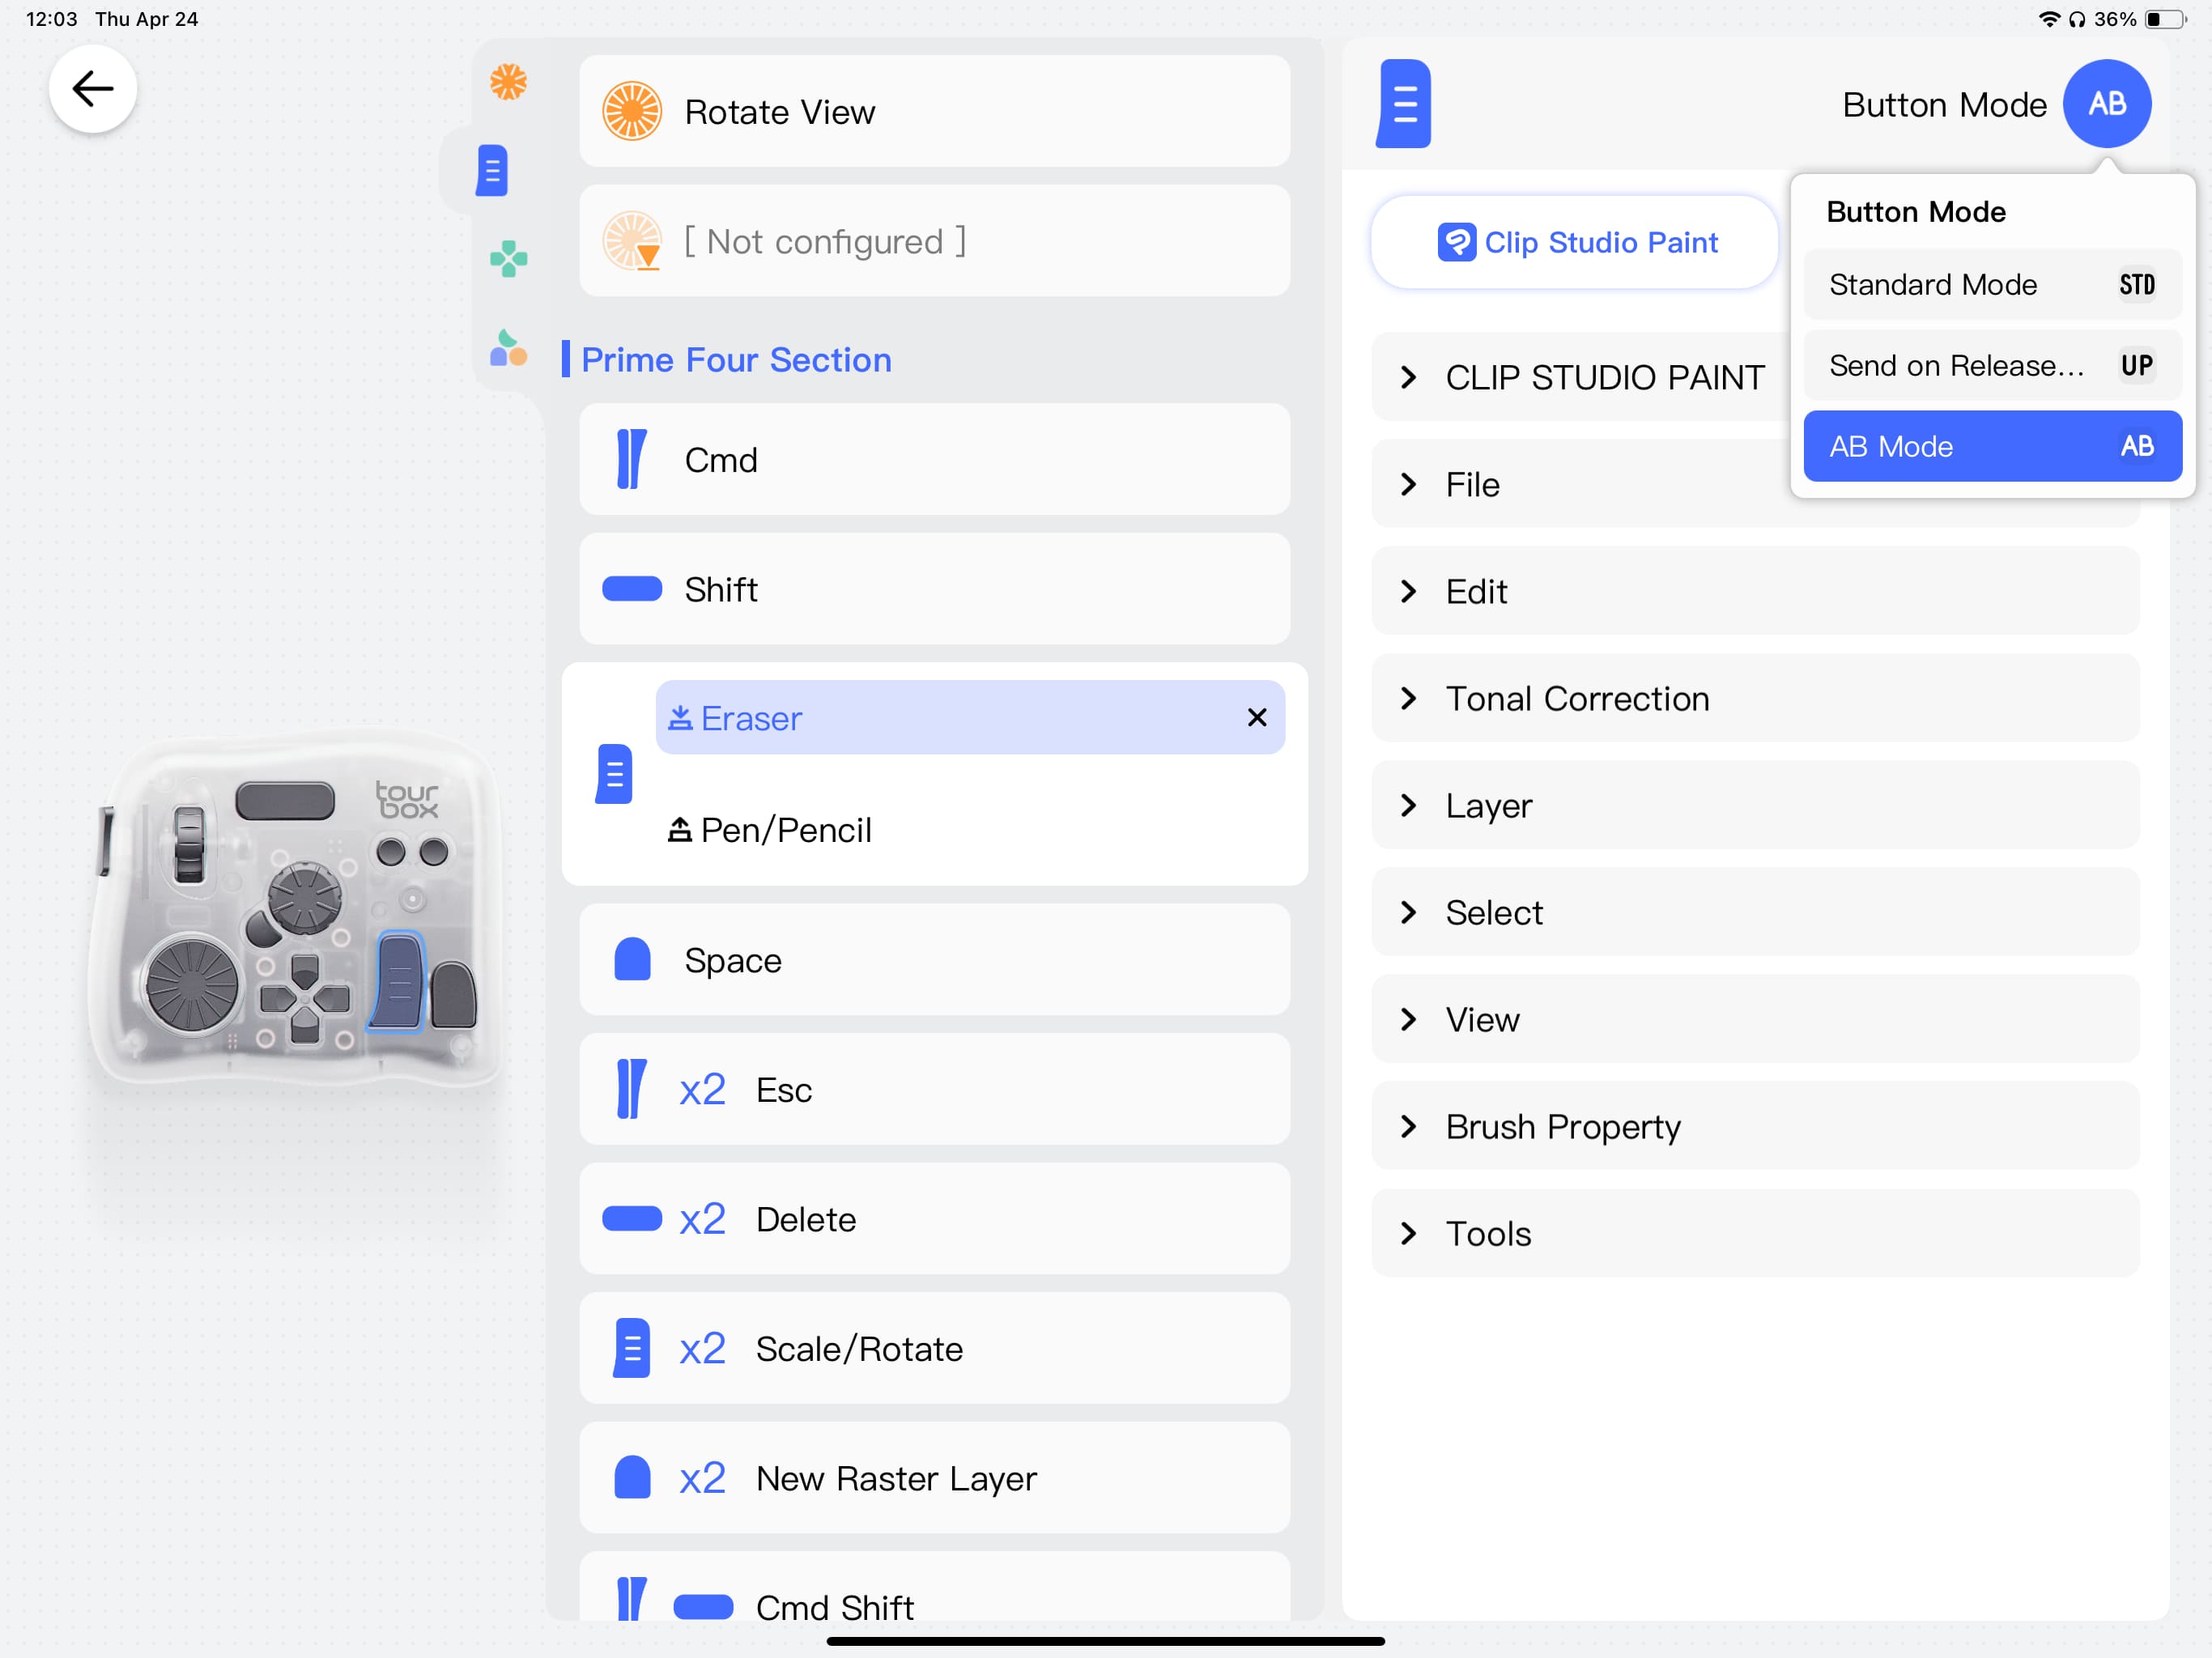Select the Not configured knob icon

(632, 241)
